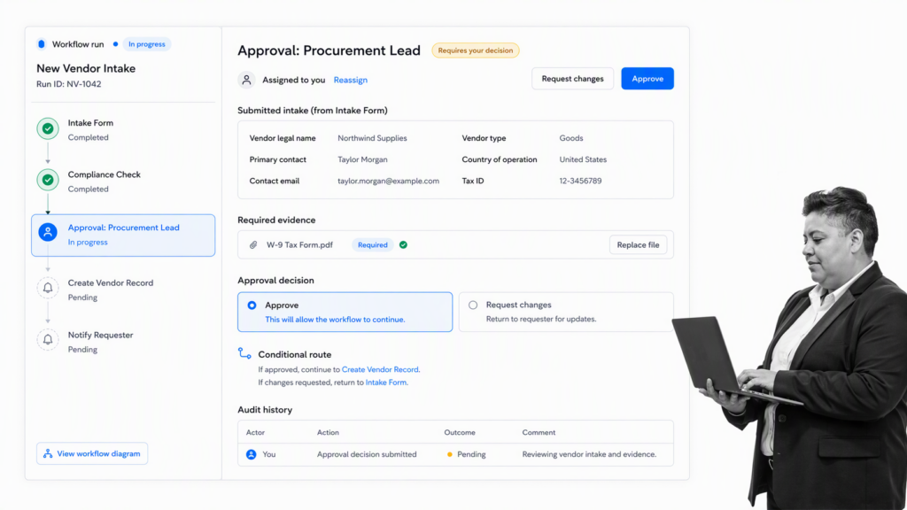Click the Approval decision submitted audit cell
This screenshot has height=510, width=907.
367,454
